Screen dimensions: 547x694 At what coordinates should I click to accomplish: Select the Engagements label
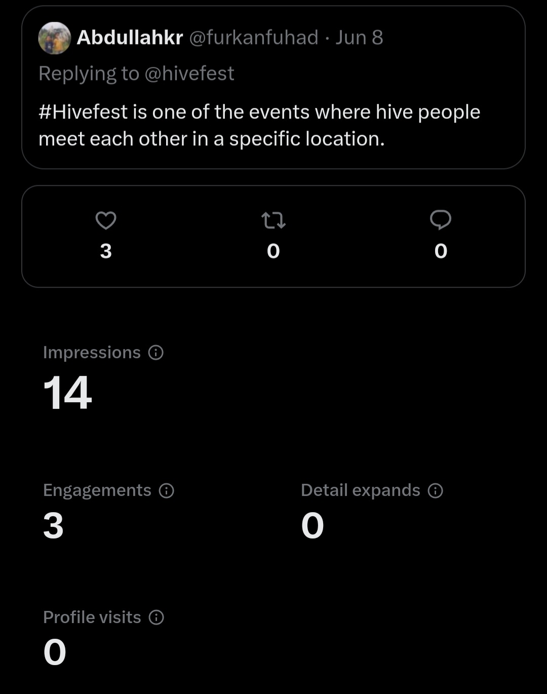97,490
